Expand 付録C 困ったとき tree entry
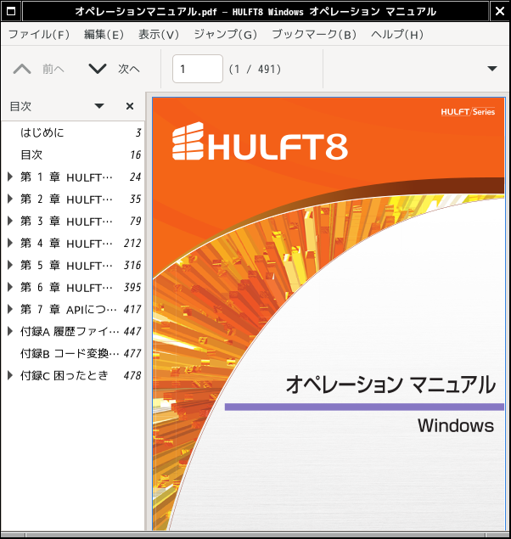Image resolution: width=511 pixels, height=539 pixels. coord(10,375)
